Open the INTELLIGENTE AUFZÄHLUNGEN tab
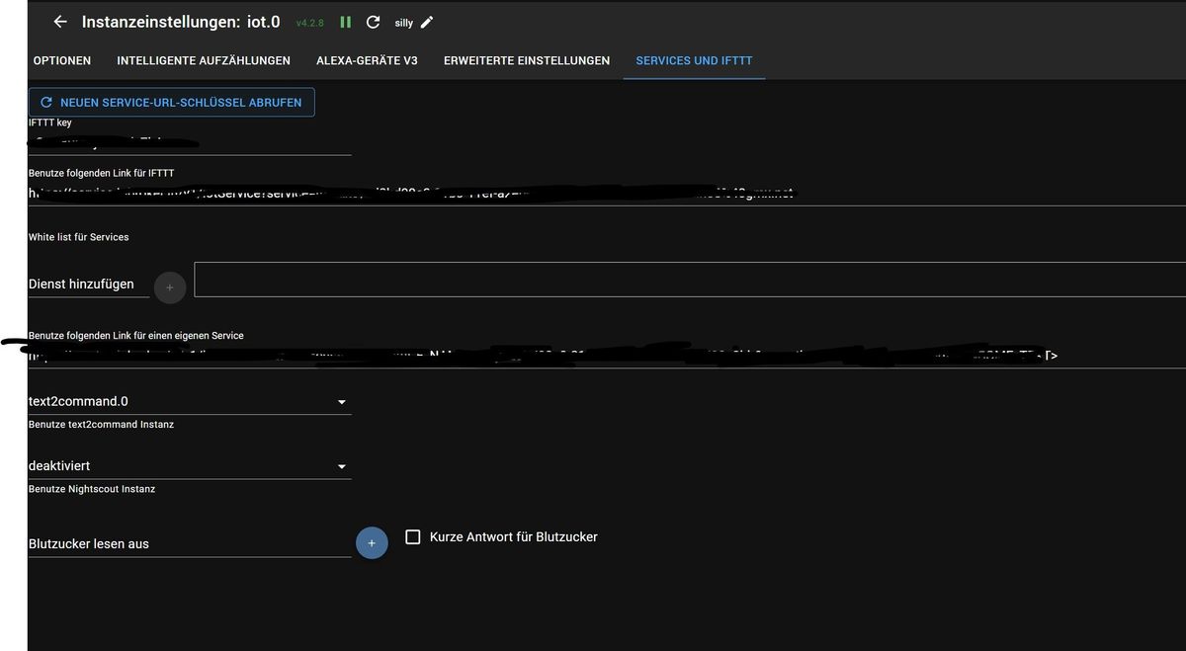 click(203, 60)
